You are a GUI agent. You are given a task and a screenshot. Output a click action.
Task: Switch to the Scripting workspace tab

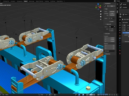pos(47,1)
